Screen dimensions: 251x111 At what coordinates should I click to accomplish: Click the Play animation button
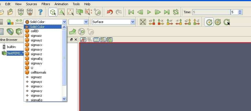click(149, 12)
